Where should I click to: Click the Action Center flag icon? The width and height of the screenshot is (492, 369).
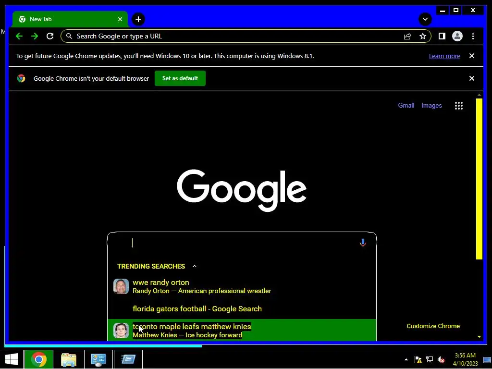coord(418,359)
